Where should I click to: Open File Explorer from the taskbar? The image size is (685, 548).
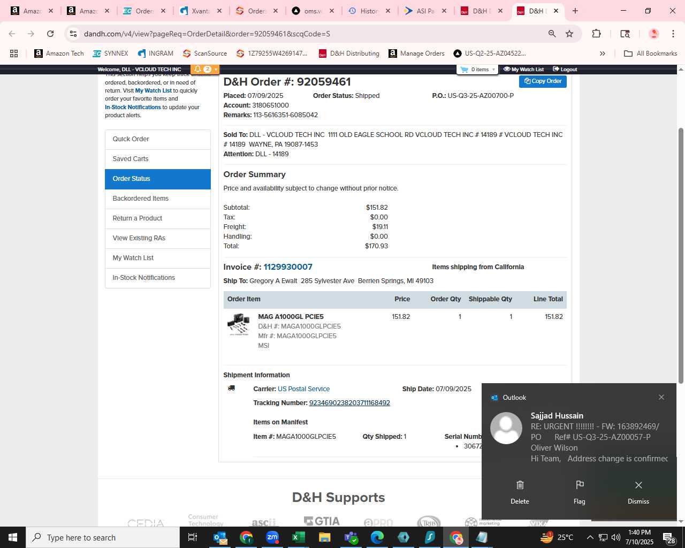click(324, 537)
